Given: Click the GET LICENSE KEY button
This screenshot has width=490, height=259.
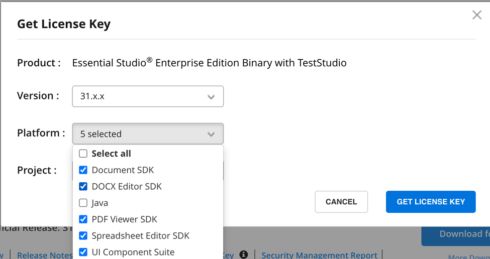Looking at the screenshot, I should [431, 202].
